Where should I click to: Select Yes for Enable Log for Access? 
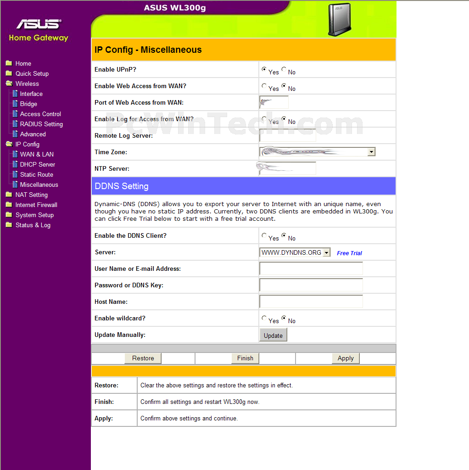pyautogui.click(x=264, y=119)
